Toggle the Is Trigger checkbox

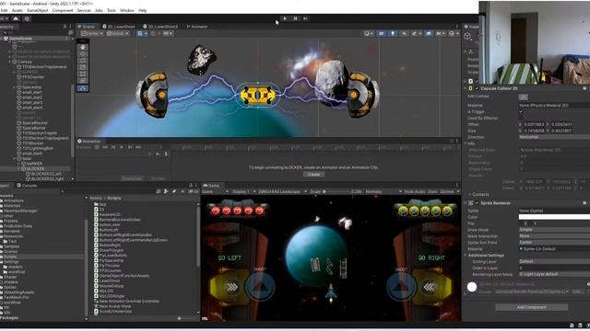pos(521,112)
